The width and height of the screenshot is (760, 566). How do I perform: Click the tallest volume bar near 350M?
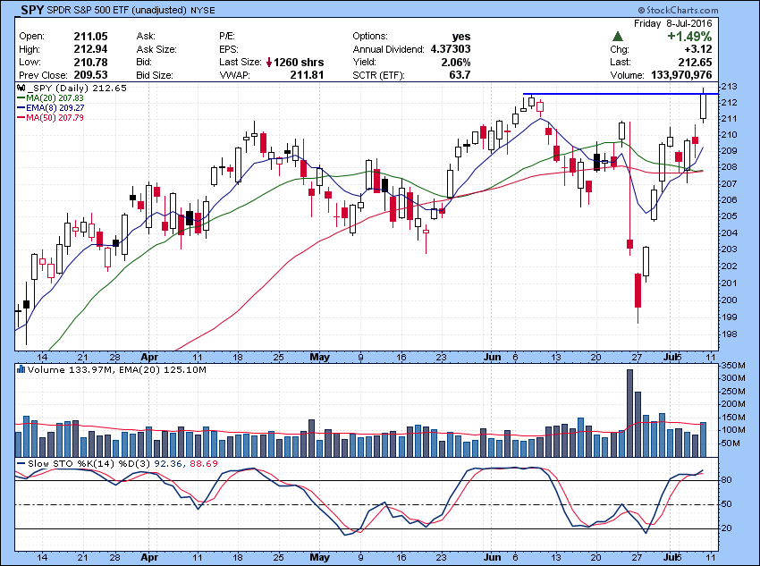pos(629,413)
